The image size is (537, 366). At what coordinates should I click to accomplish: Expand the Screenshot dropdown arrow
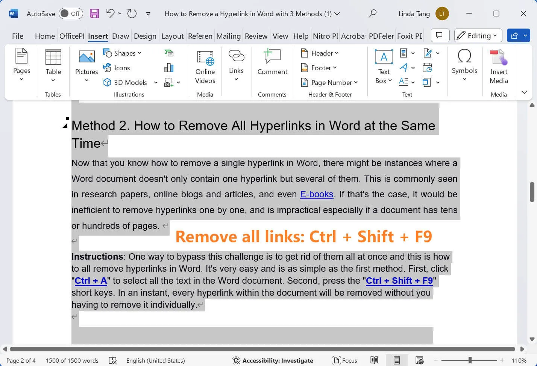coord(178,82)
